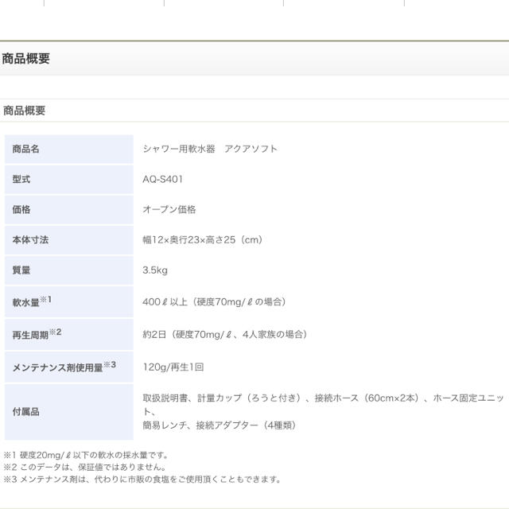This screenshot has height=509, width=509.
Task: Click the weight value 3.5kg
Action: [155, 270]
